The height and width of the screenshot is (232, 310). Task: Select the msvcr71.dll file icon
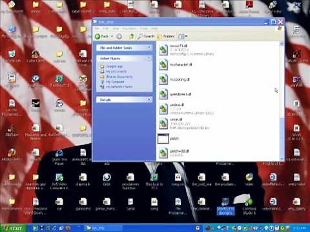point(163,50)
